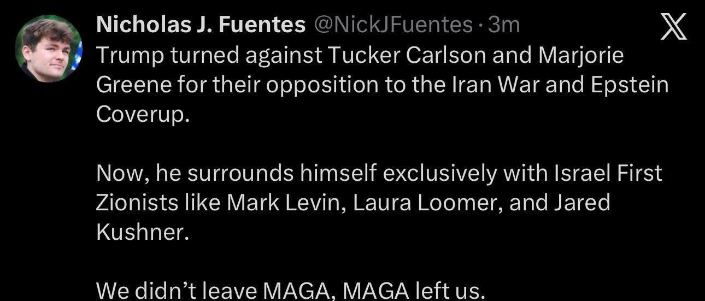Open the tweet author's profile avatar
This screenshot has width=705, height=301.
coord(49,49)
